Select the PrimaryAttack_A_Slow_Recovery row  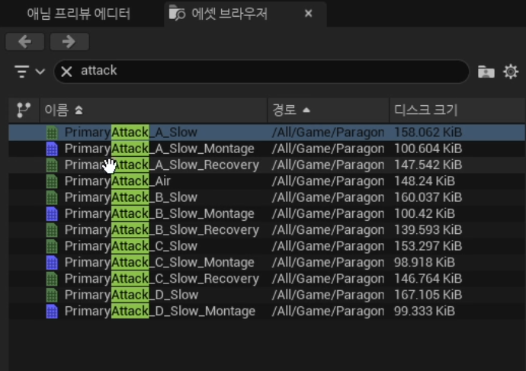(267, 165)
